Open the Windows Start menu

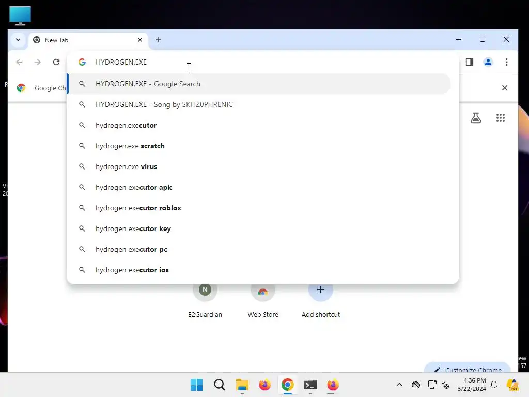196,385
